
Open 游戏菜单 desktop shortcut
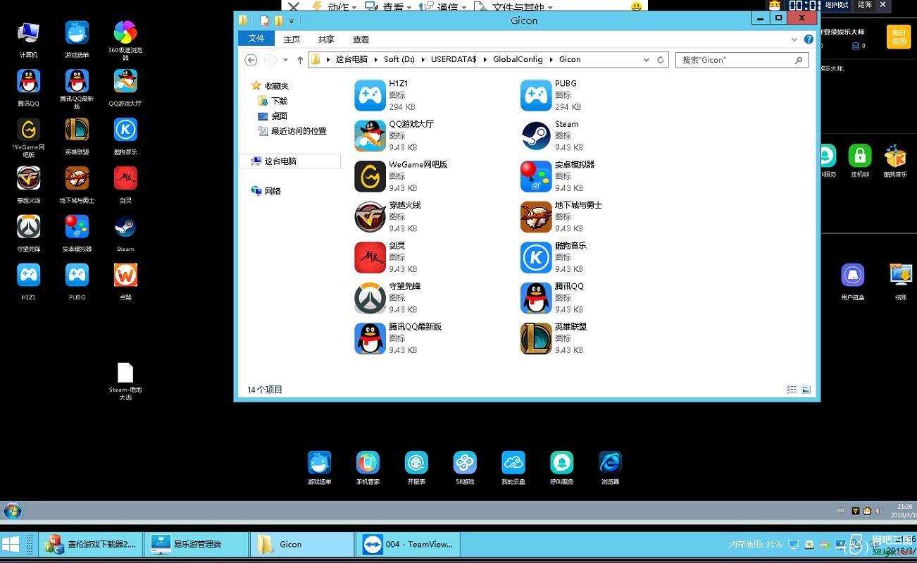[x=77, y=39]
